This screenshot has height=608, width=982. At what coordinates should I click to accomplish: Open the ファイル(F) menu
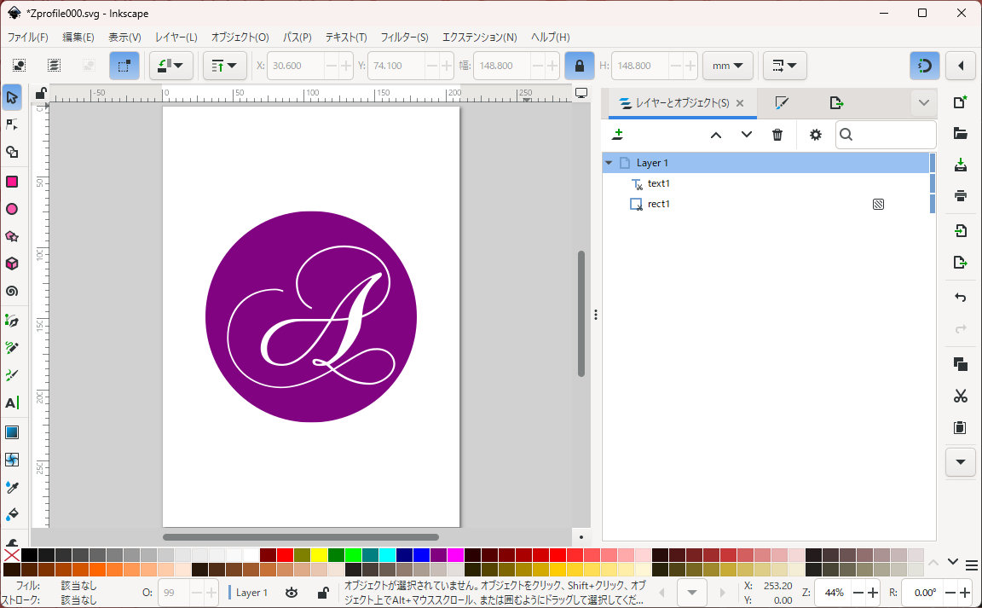tap(27, 37)
